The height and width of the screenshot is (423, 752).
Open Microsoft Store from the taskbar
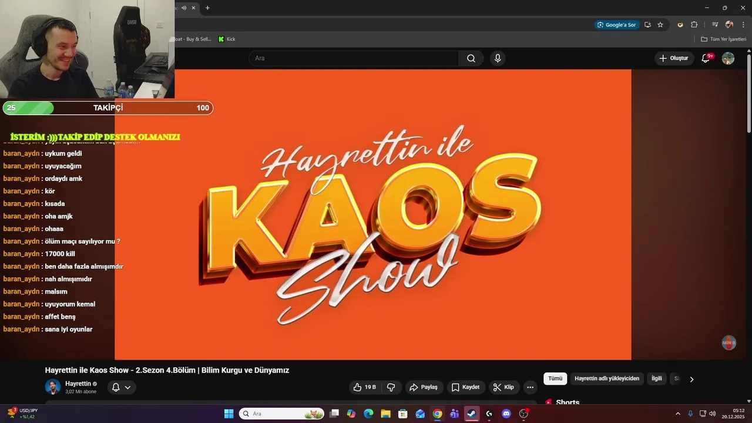403,414
